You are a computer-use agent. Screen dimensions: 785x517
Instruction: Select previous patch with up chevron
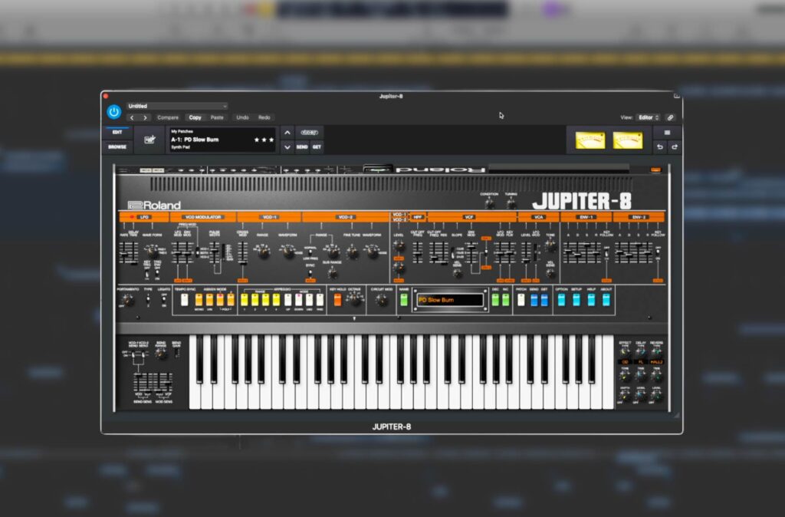tap(287, 133)
